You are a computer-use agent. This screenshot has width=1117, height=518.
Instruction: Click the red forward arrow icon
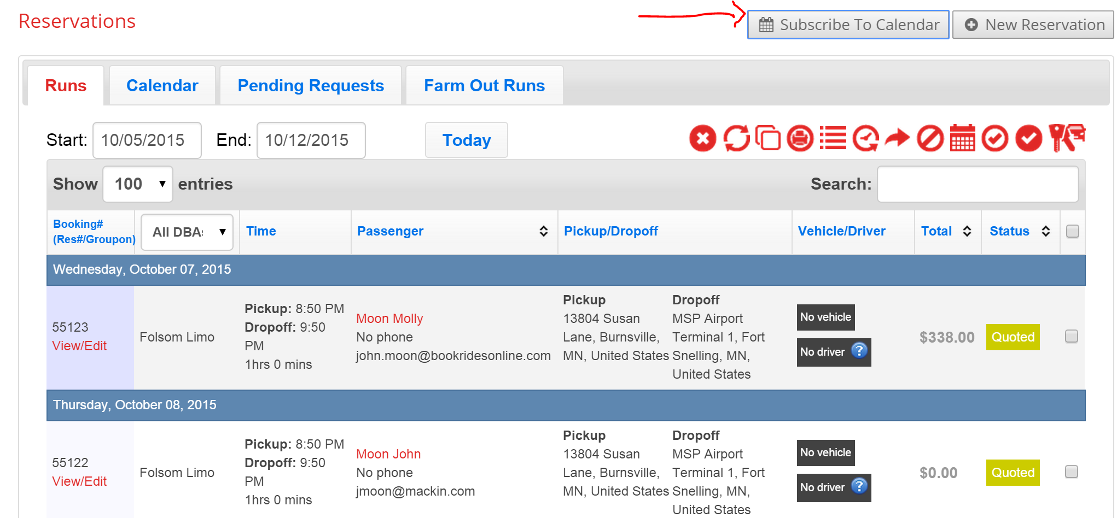click(x=897, y=138)
